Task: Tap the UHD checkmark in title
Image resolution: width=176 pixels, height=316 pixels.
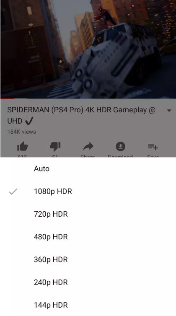Action: click(x=29, y=121)
